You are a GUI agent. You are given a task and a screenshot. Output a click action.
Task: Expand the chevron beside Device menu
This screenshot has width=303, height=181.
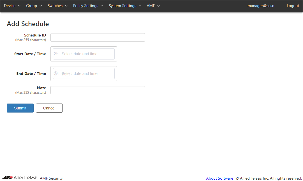pos(19,6)
